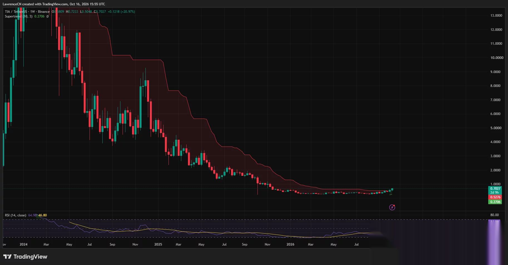Click the red 0.5276 price axis label

click(495, 197)
